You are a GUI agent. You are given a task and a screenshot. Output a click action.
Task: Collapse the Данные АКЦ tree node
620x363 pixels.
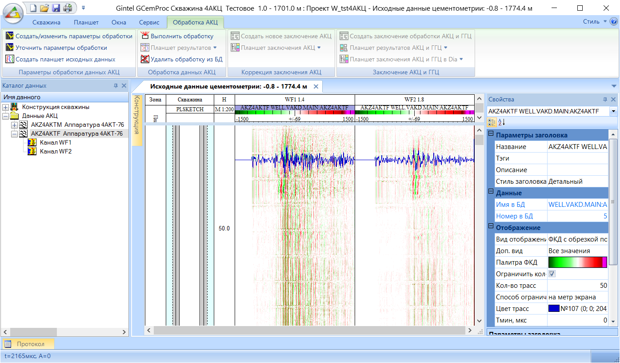pos(5,116)
